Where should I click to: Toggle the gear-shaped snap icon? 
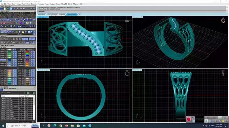click(x=20, y=39)
